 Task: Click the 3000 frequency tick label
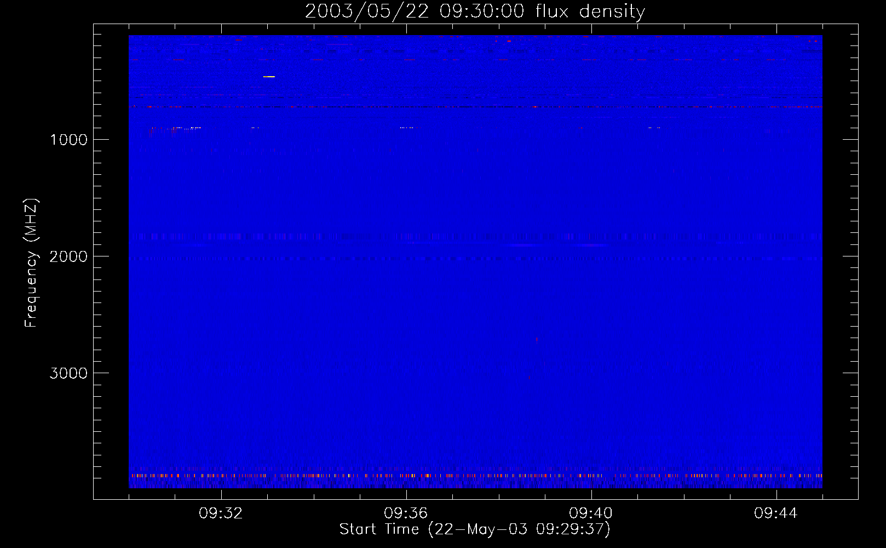(69, 373)
